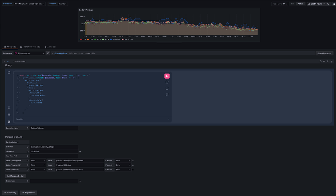Open the Field dropdown for displayName label

point(37,160)
